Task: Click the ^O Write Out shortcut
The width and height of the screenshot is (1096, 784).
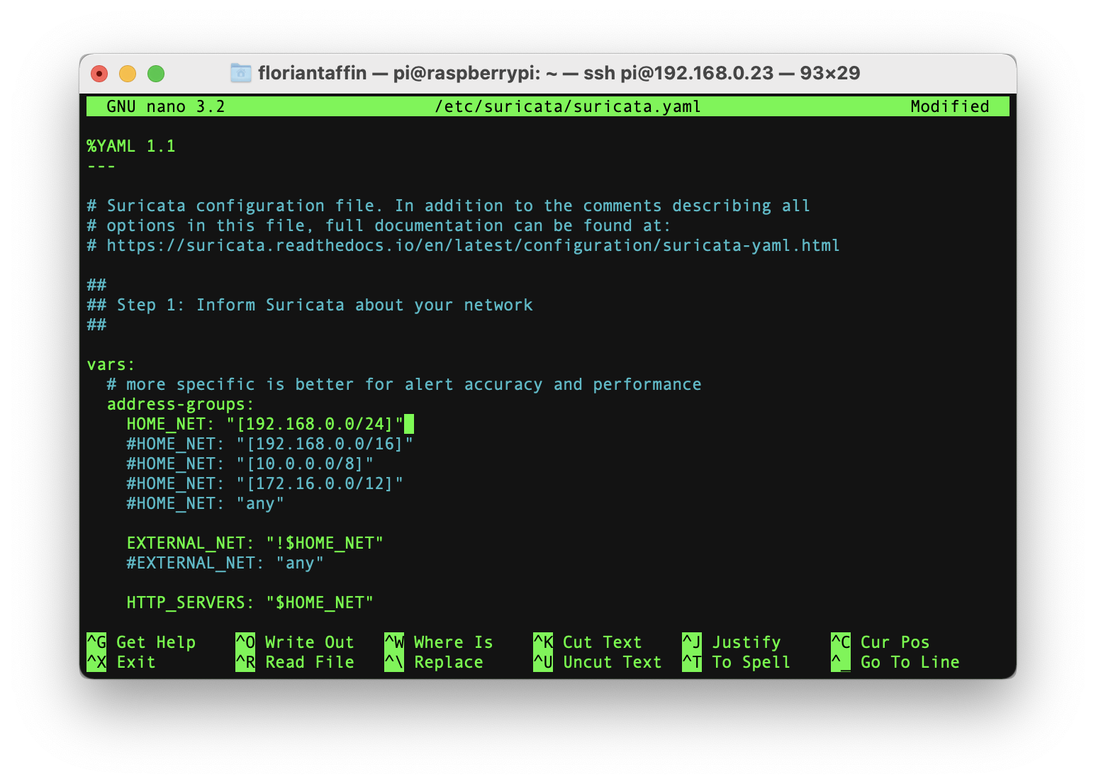Action: coord(295,642)
